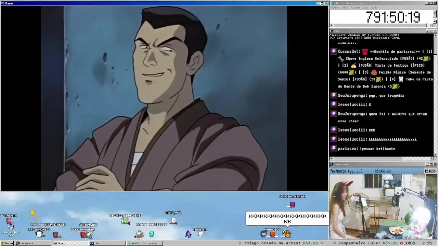Viewport: 438px width, 246px height.
Task: Click the notepad icon in info.txt title bar
Action: click(x=332, y=3)
